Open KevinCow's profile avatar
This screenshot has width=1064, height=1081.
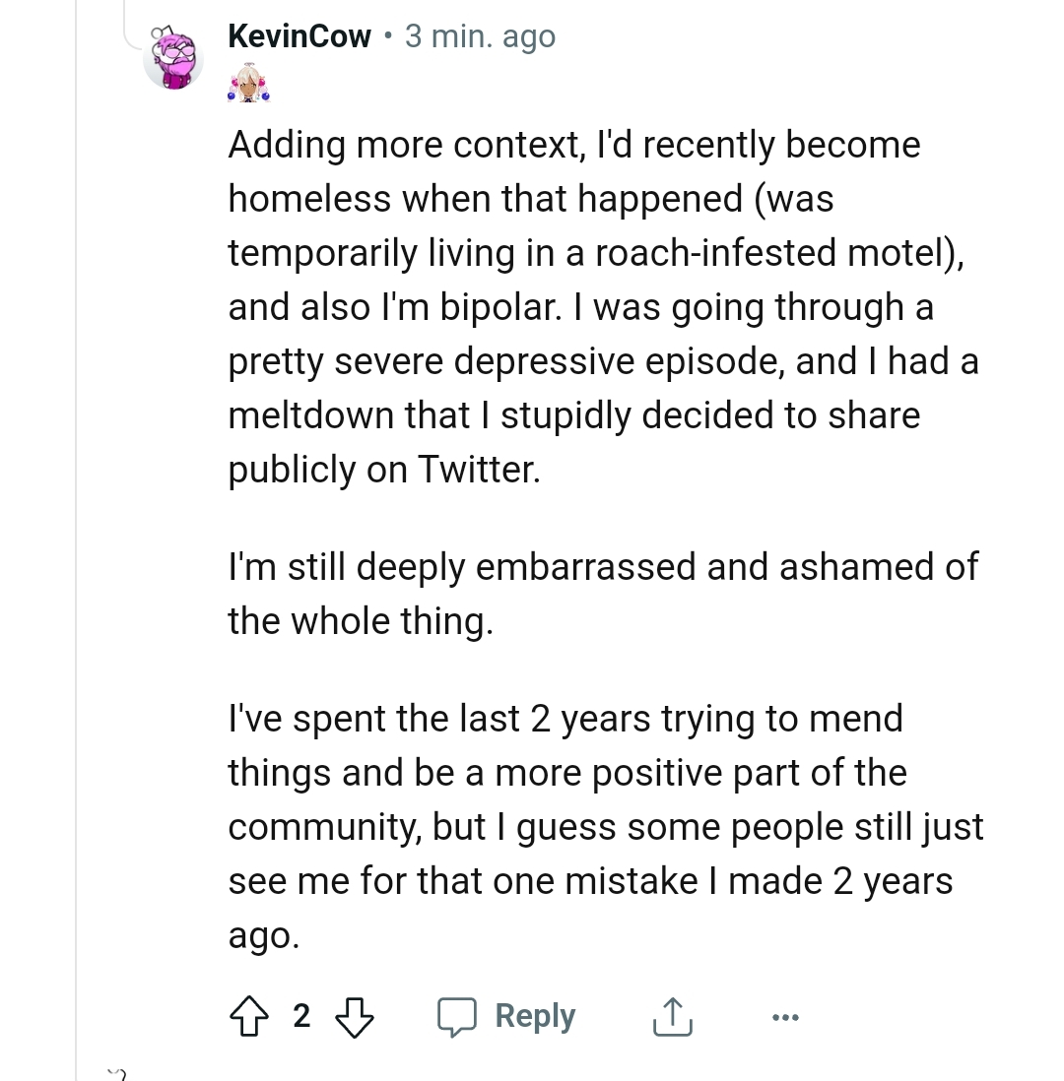click(173, 58)
